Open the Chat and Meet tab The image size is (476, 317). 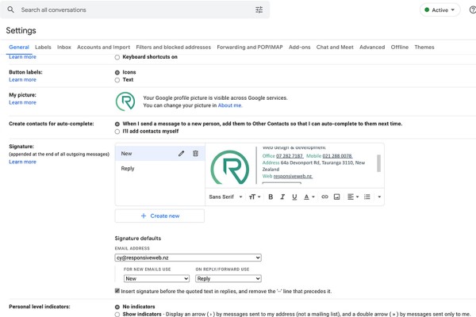[x=335, y=47]
